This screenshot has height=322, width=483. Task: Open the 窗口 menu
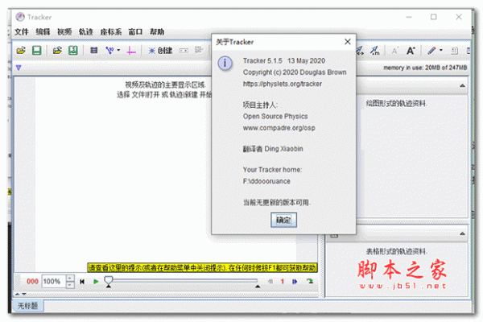(135, 31)
